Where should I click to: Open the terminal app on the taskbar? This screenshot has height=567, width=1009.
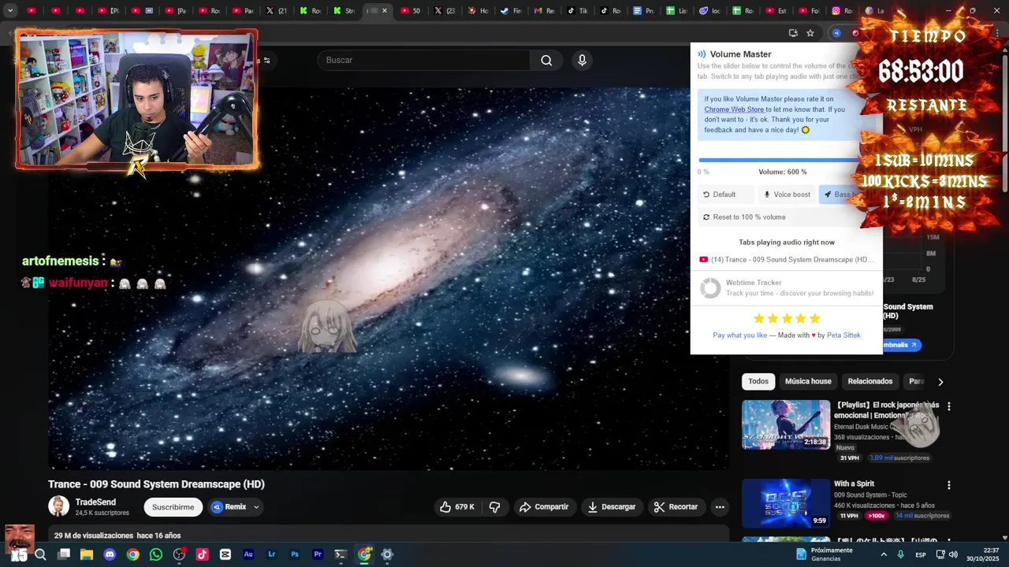point(341,554)
